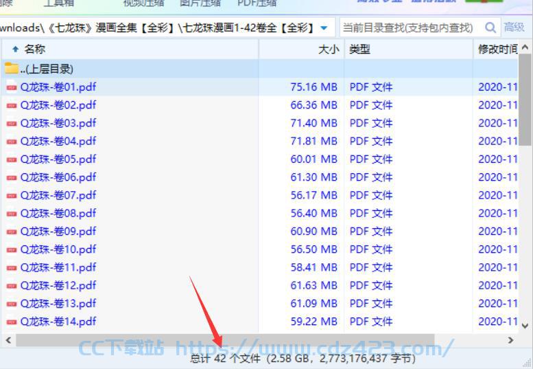The height and width of the screenshot is (369, 533).
Task: Click vertical scrollbar up arrow
Action: point(525,47)
